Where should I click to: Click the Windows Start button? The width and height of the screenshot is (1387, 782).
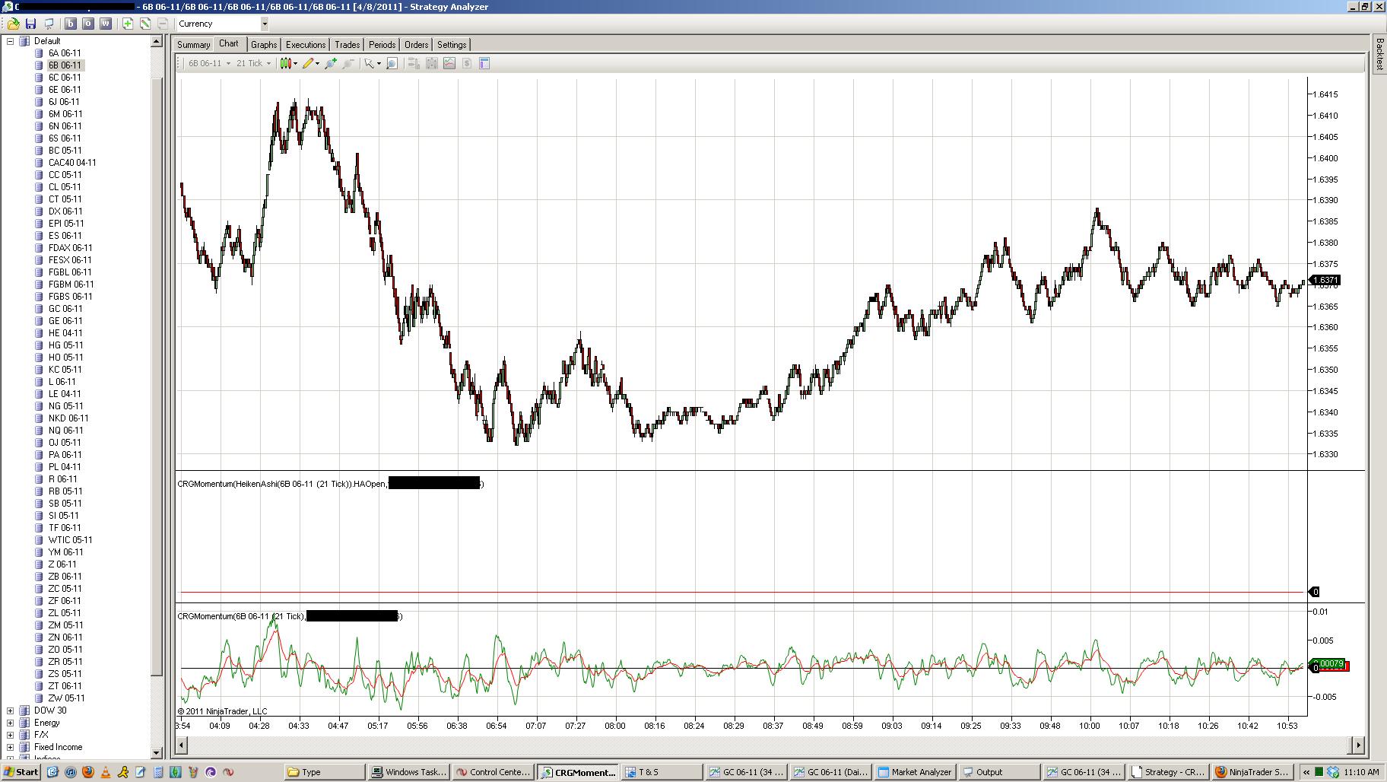tap(21, 771)
